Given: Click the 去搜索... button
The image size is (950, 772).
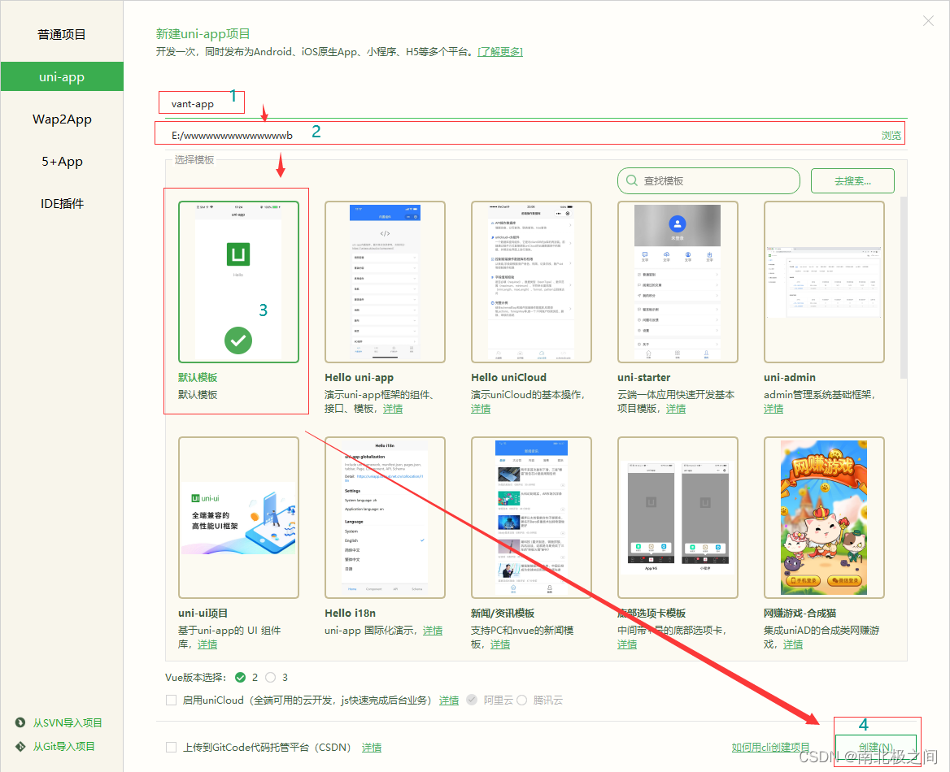Looking at the screenshot, I should point(852,180).
